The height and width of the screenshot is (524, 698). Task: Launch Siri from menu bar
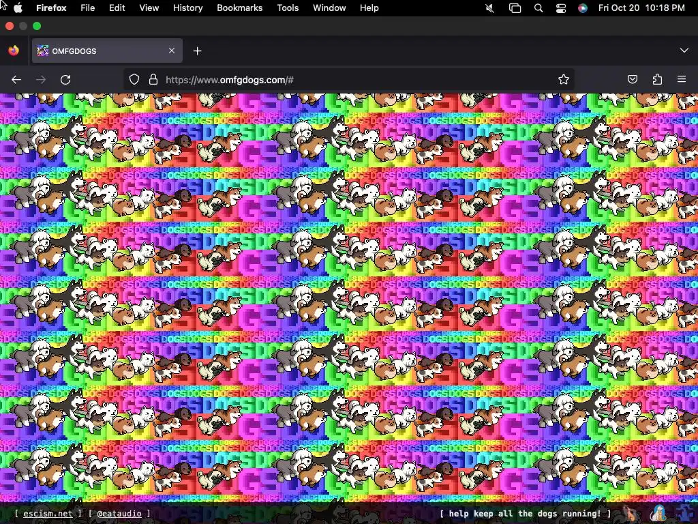click(582, 8)
